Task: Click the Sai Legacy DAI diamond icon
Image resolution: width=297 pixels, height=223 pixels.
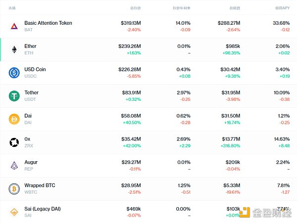Action: (14, 212)
